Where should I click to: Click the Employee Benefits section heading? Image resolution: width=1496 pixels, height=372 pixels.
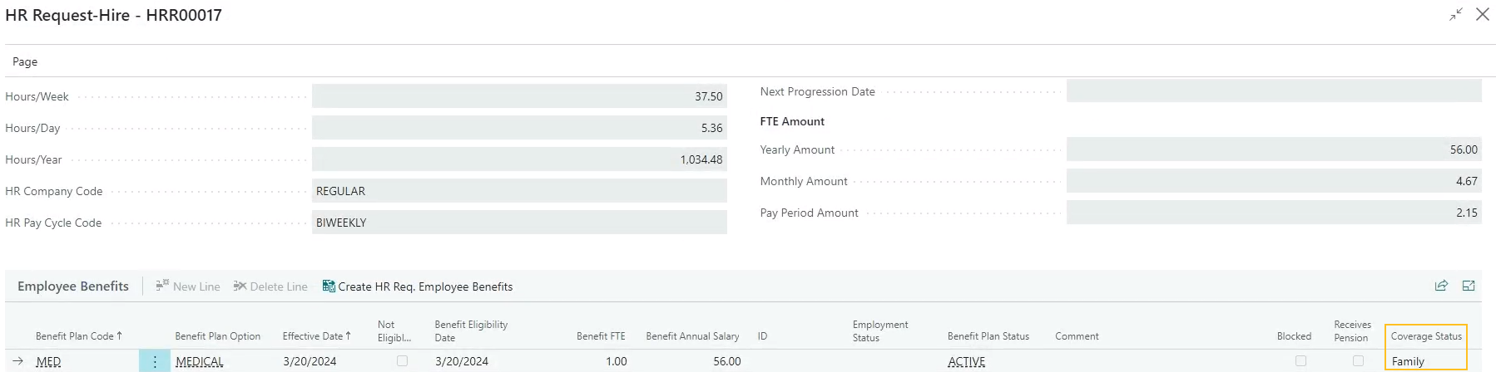coord(73,286)
